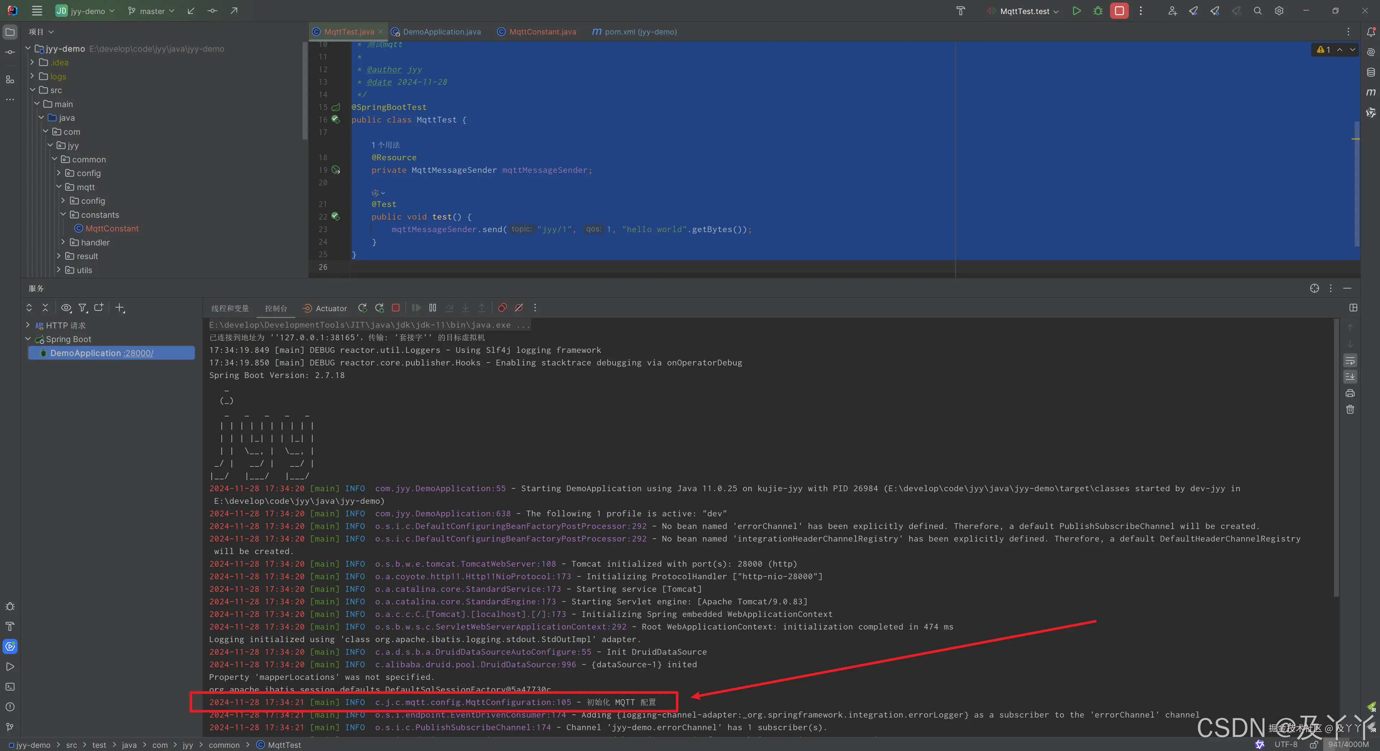Click MqttTest in the breadcrumb bar
Viewport: 1380px width, 751px height.
click(x=284, y=745)
